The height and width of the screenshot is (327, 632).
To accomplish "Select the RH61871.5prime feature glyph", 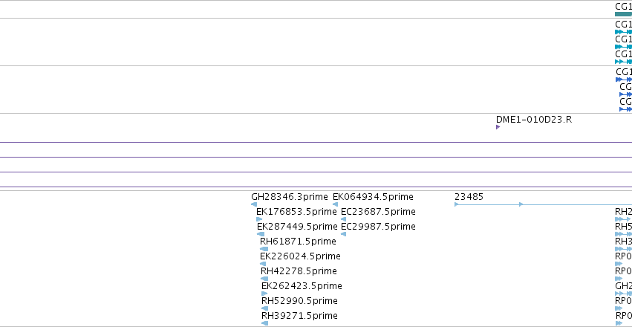I will click(264, 249).
